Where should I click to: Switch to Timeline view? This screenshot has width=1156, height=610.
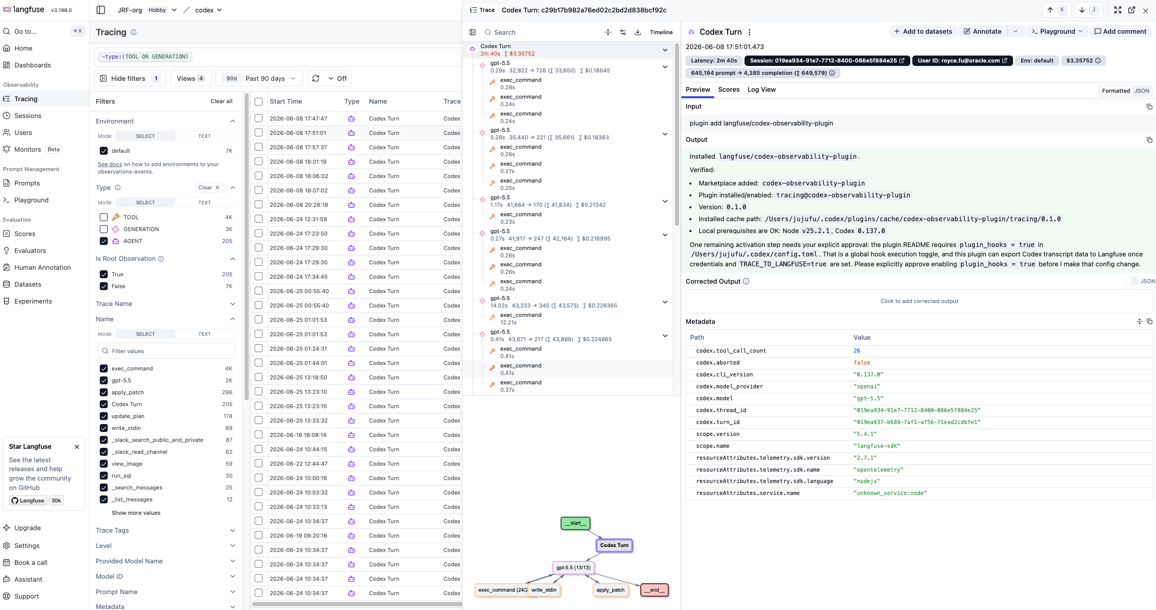tap(661, 32)
